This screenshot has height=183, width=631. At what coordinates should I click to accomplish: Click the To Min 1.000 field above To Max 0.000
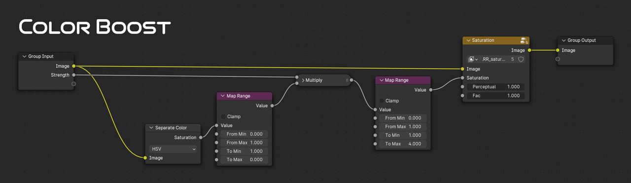[x=244, y=151]
